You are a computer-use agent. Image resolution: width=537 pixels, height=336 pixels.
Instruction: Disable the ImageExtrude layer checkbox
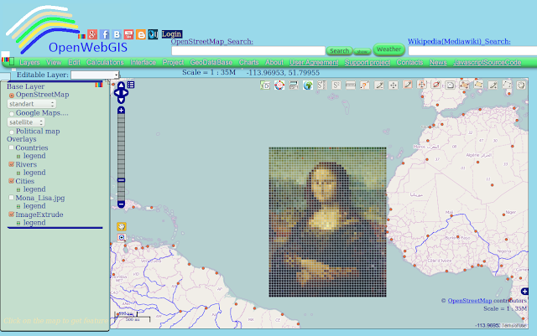11,215
